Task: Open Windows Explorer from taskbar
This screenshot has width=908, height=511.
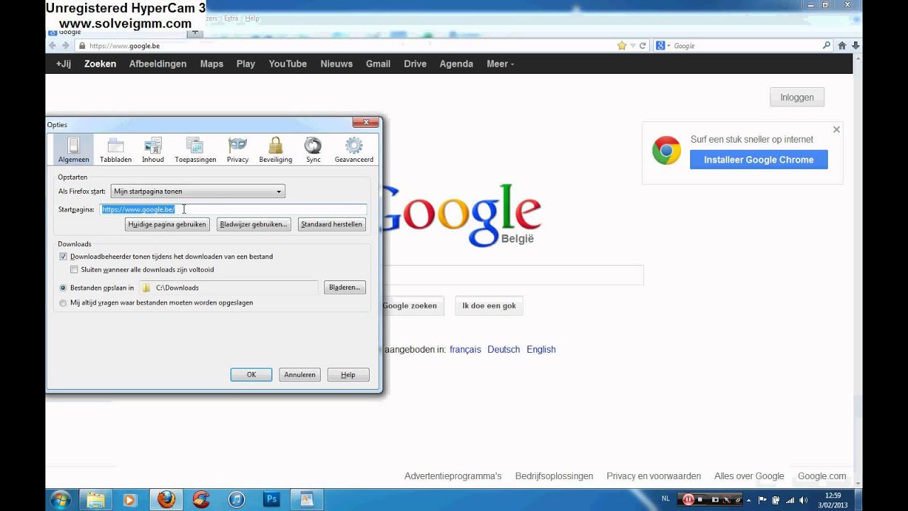Action: (x=95, y=500)
